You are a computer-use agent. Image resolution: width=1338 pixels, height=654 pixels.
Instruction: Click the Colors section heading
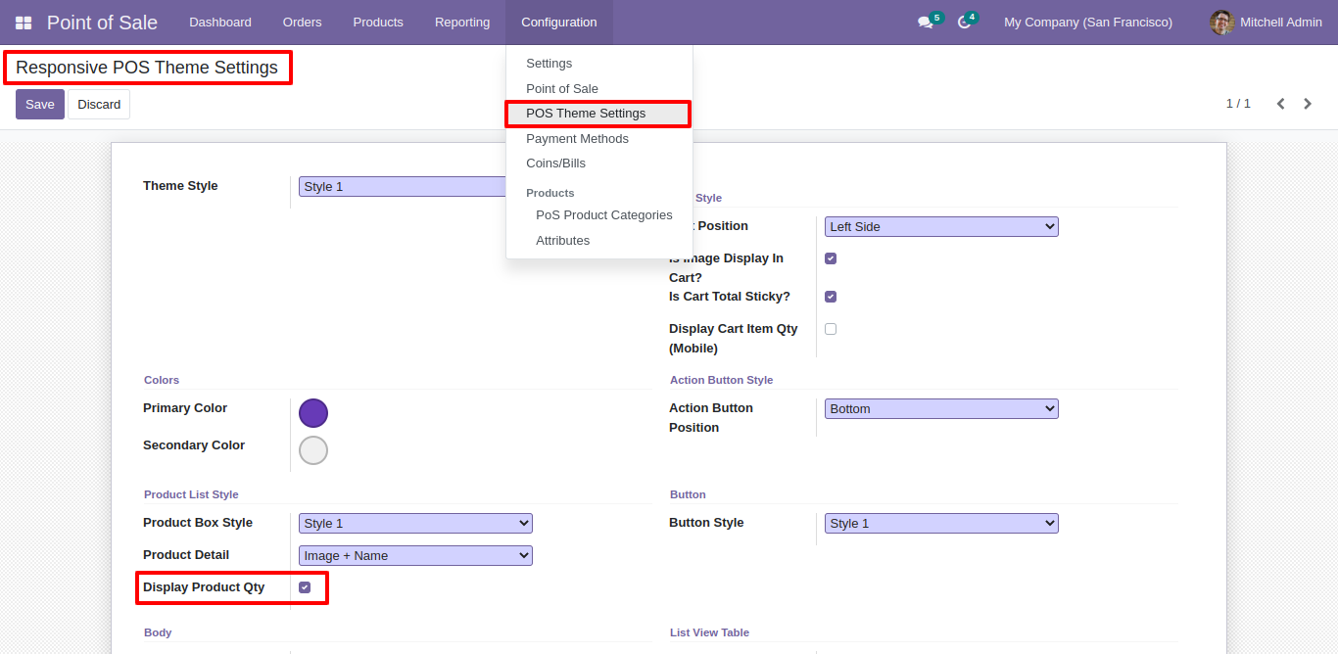(x=162, y=380)
